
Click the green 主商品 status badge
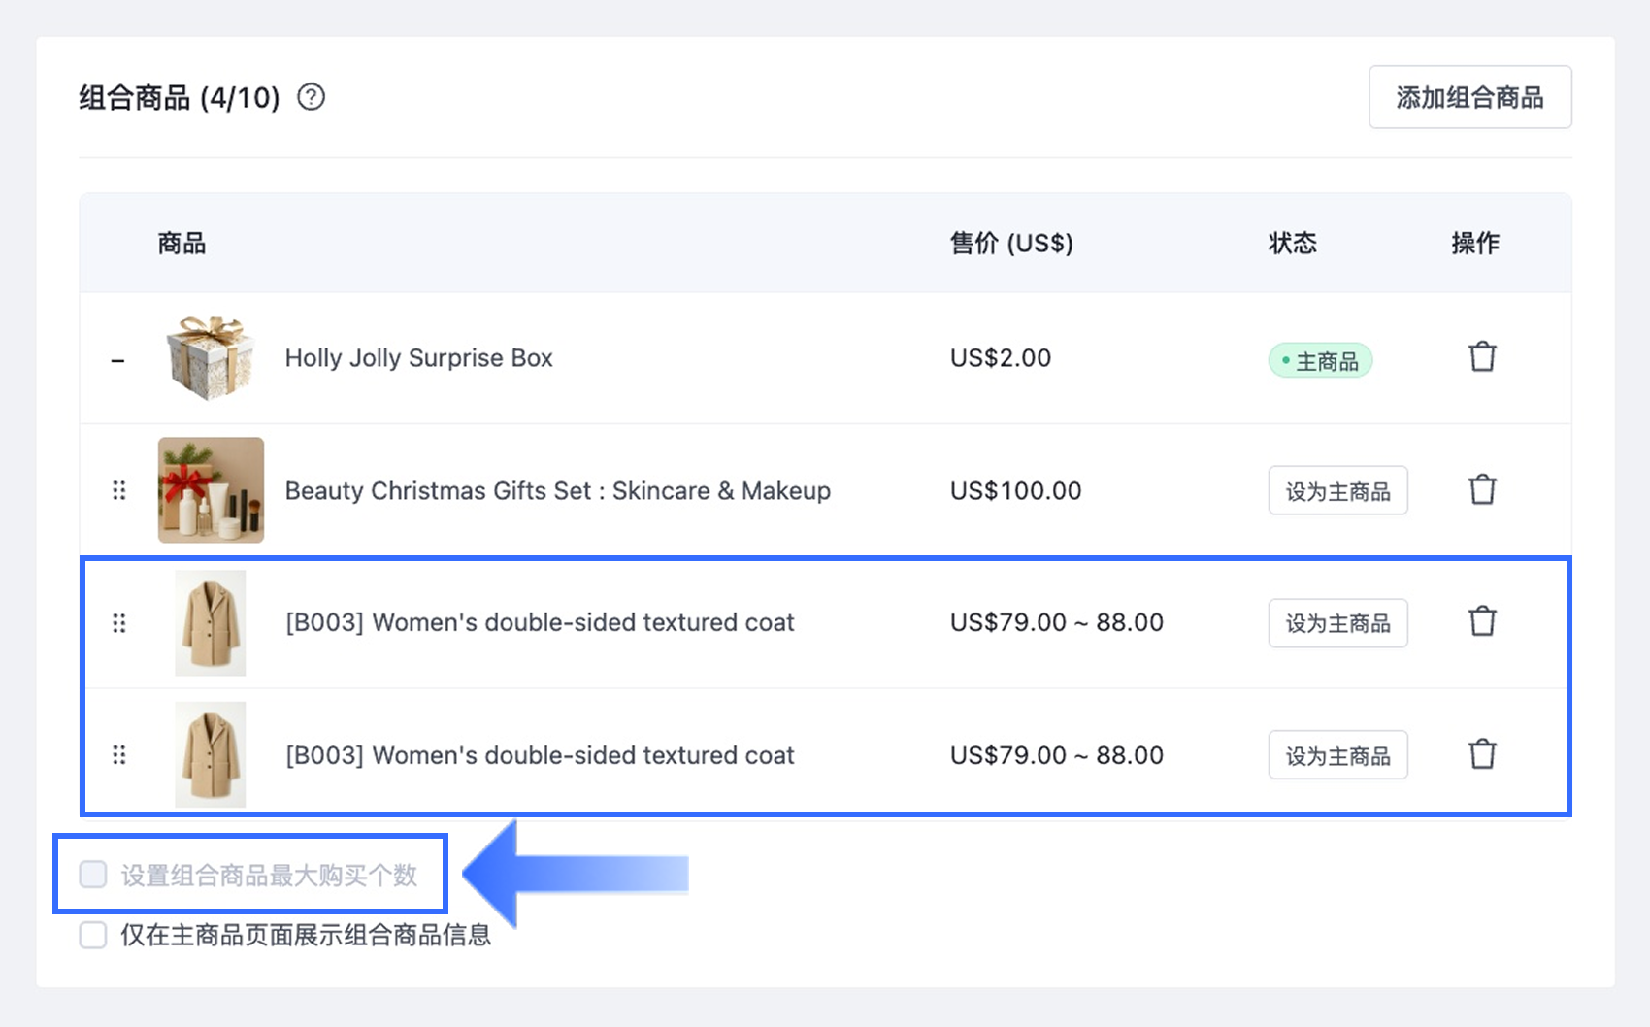(x=1320, y=361)
